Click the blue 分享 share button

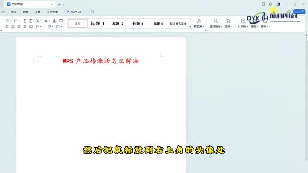pos(299,12)
